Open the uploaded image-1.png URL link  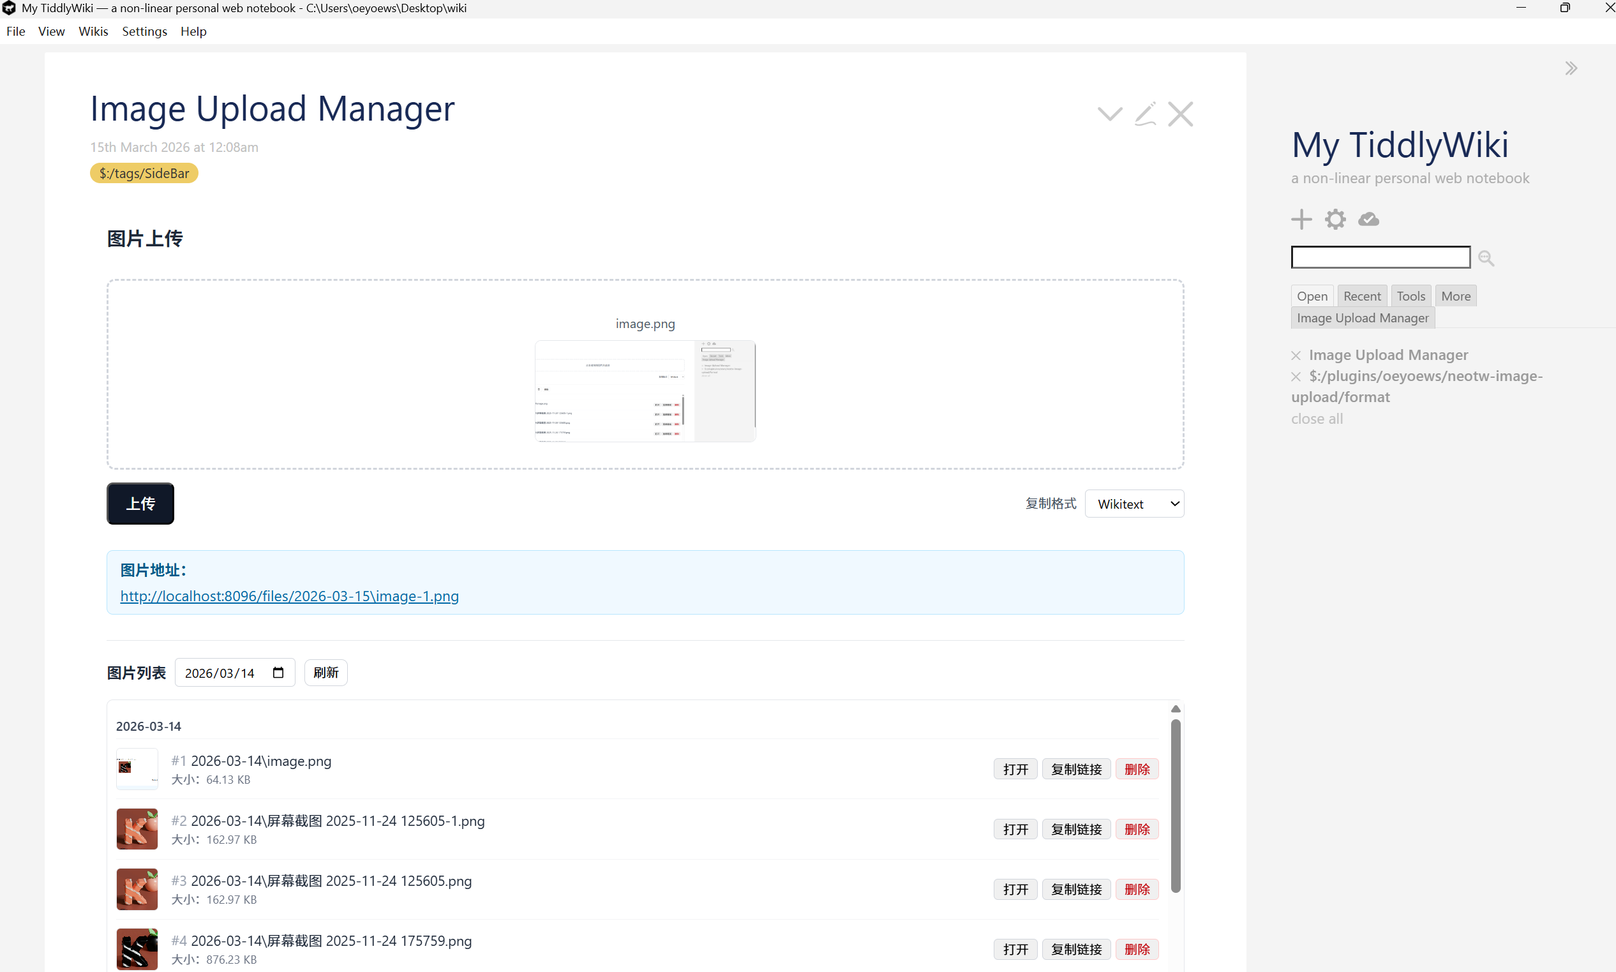coord(289,596)
